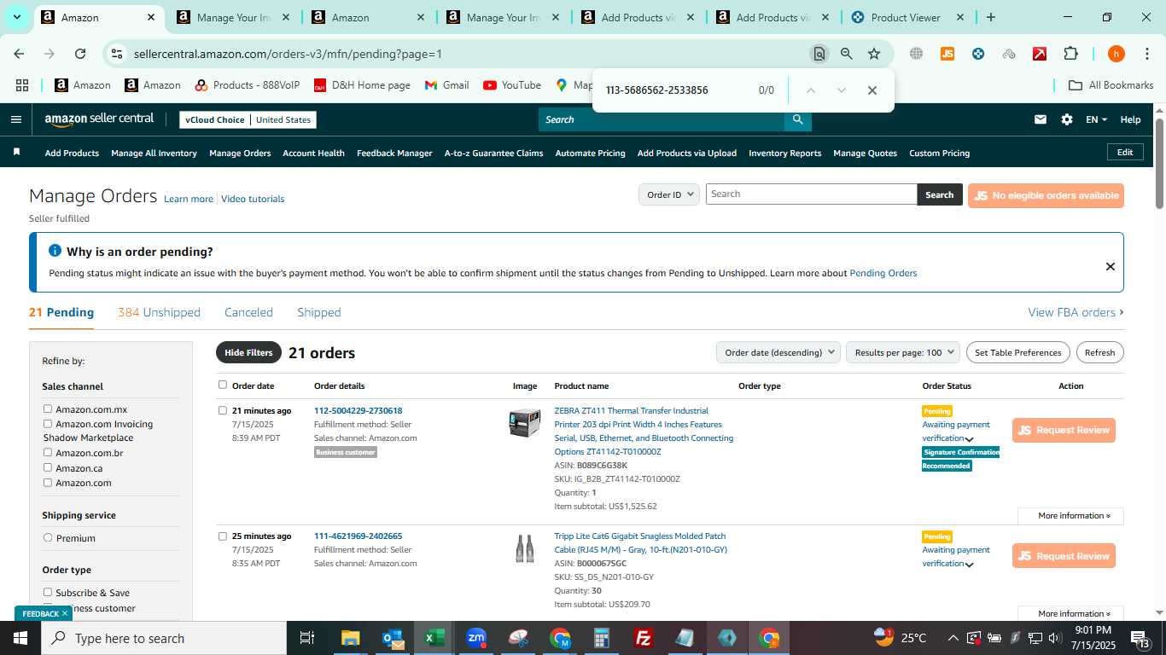Image resolution: width=1166 pixels, height=655 pixels.
Task: Switch to the Canceled tab
Action: click(x=248, y=312)
